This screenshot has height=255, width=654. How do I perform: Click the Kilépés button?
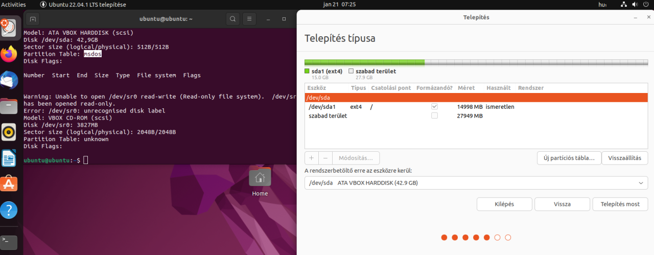(504, 204)
